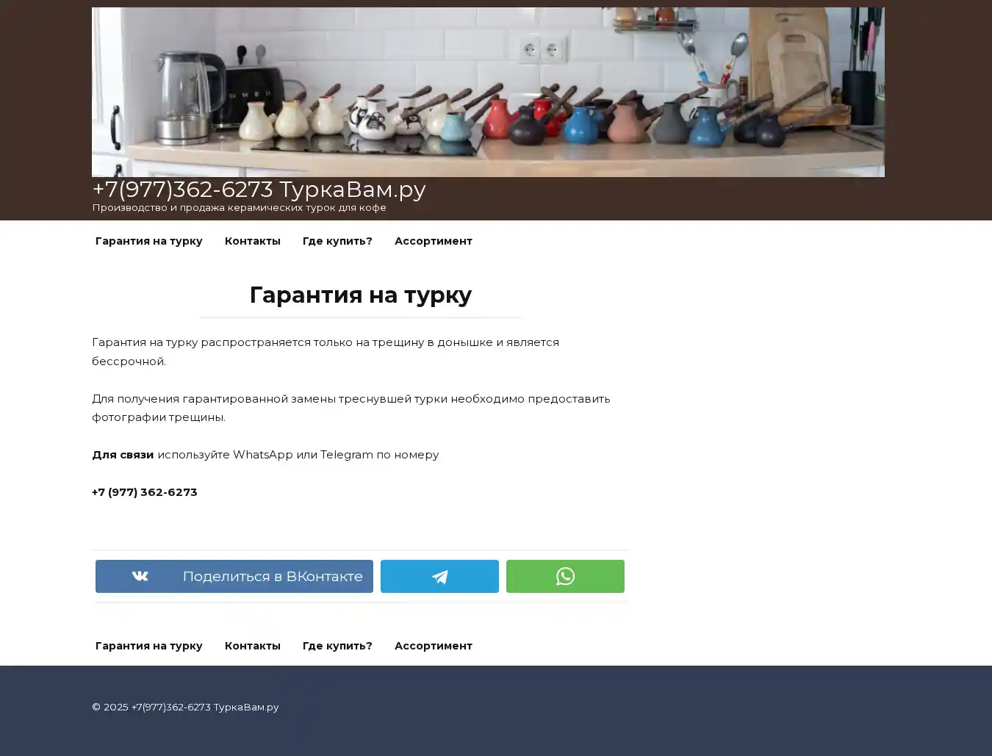992x756 pixels.
Task: Open 'Контакты' in the top navigation menu
Action: coord(252,241)
